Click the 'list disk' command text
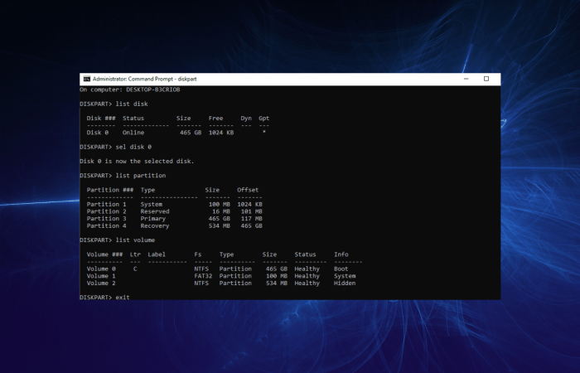Screen dimensions: 580x373 click(x=132, y=104)
